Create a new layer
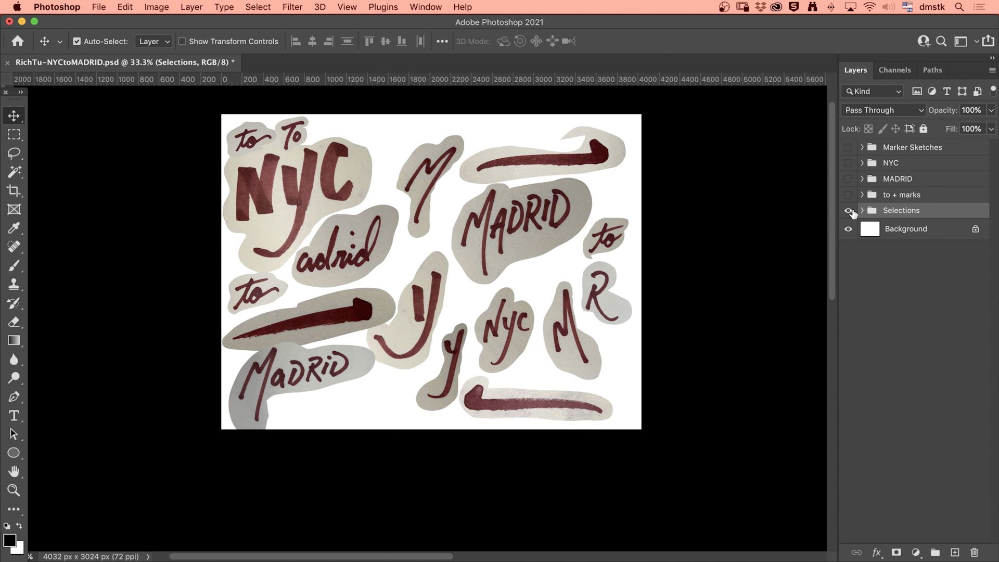This screenshot has width=999, height=562. (x=955, y=552)
